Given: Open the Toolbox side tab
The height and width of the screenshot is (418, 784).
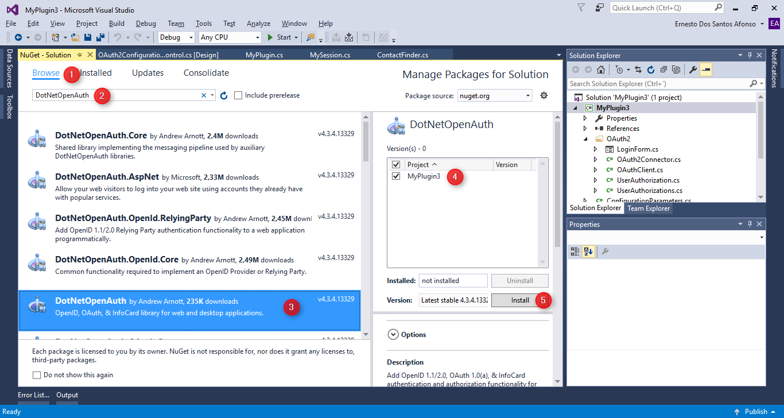Looking at the screenshot, I should (9, 107).
